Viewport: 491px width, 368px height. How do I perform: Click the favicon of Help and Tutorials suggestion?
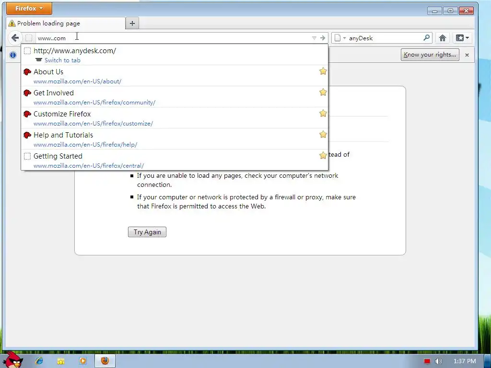[27, 135]
